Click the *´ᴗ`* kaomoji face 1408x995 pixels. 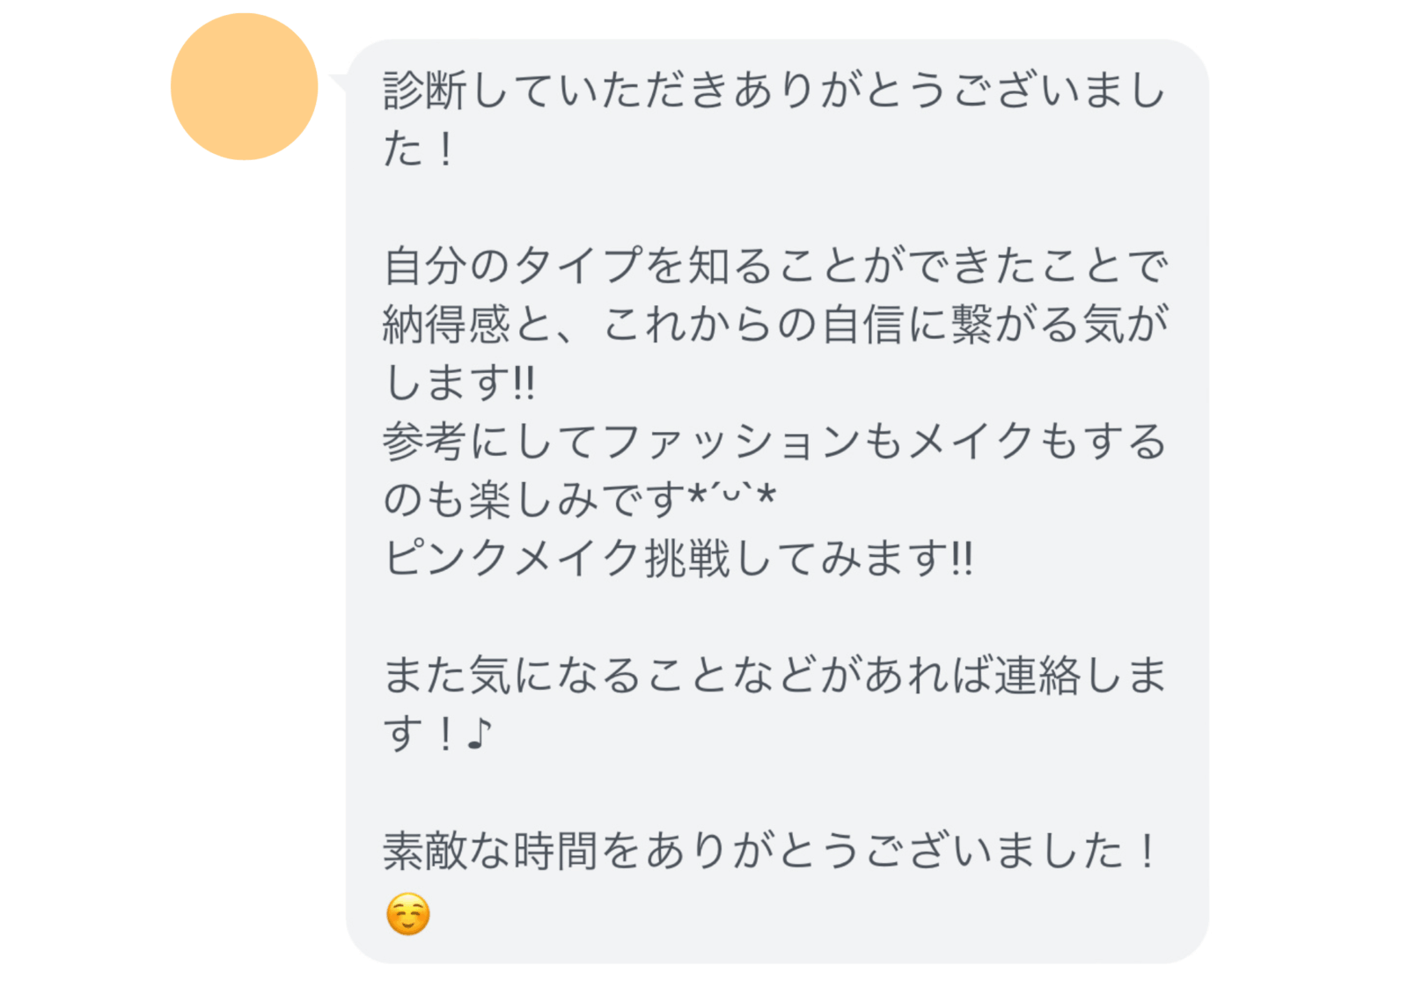[732, 499]
